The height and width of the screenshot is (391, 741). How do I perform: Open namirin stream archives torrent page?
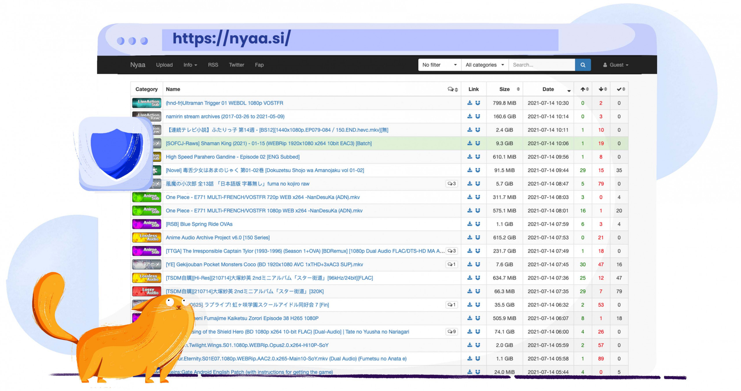[x=225, y=116]
